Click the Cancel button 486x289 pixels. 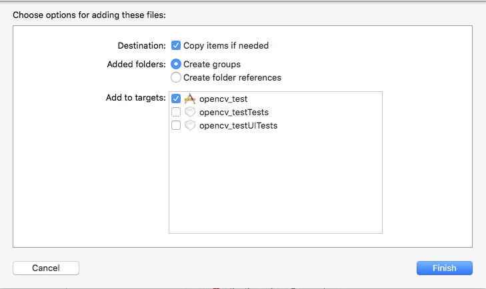click(x=46, y=268)
